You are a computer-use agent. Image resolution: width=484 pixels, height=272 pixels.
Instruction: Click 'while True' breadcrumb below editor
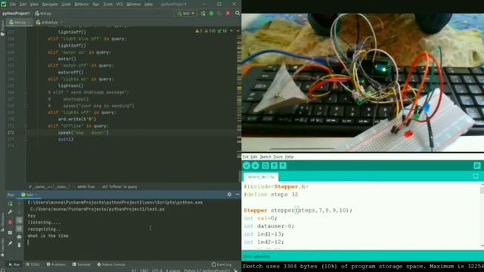pos(85,187)
